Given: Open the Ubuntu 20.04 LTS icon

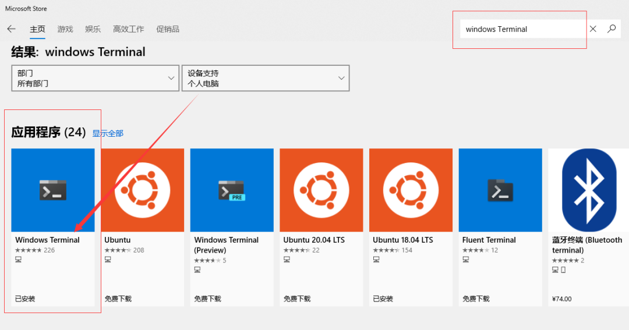Looking at the screenshot, I should coord(321,190).
